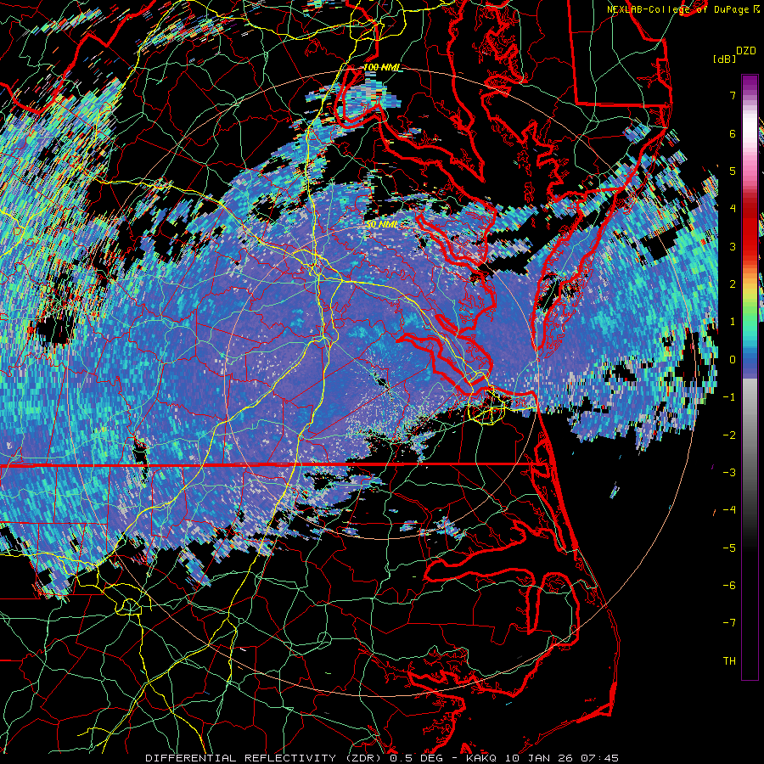Screen dimensions: 764x764
Task: Click the 100 NMI range ring label
Action: pyautogui.click(x=381, y=67)
